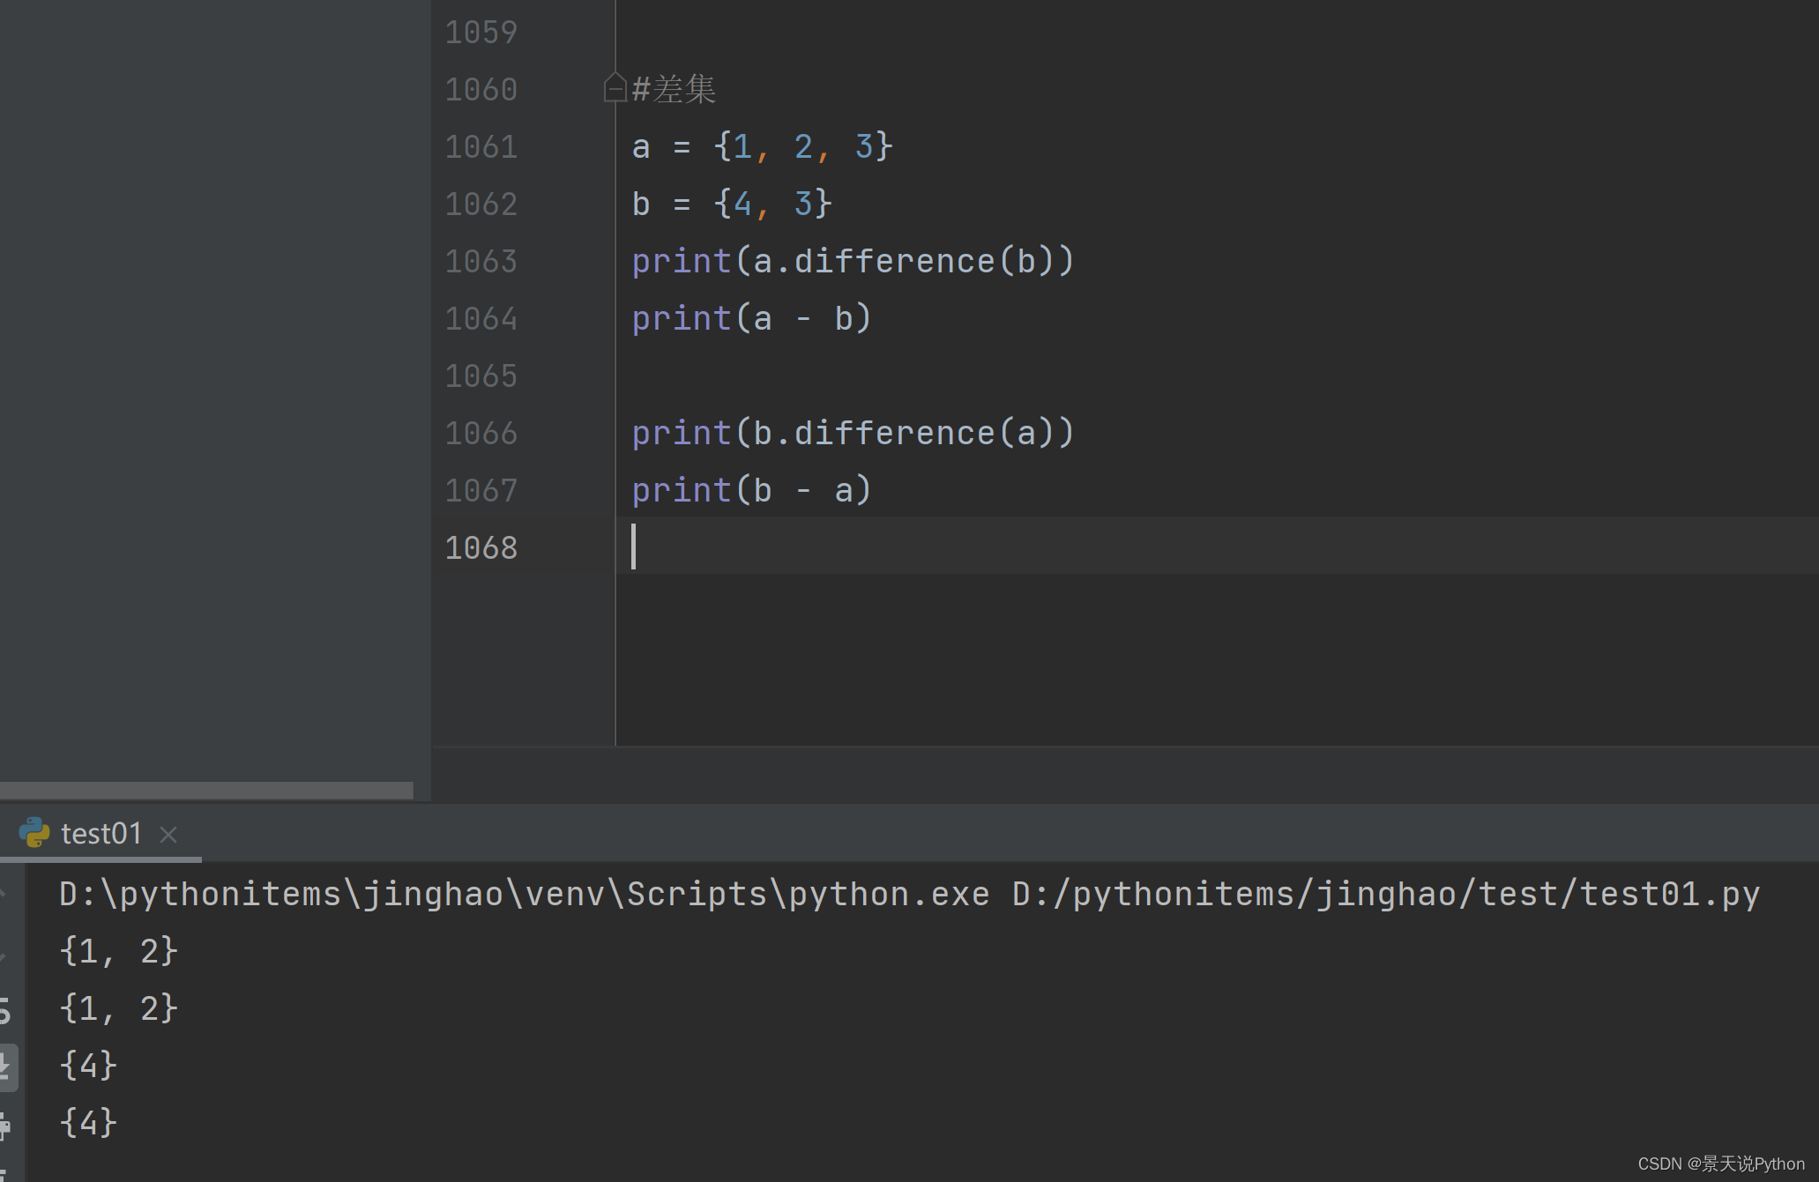Toggle the highlighted Scroll to End console icon
The image size is (1819, 1182).
click(7, 1067)
